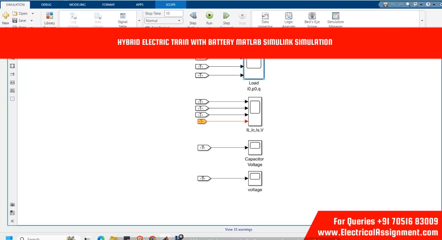This screenshot has height=240, width=442.
Task: Switch to the DEBUG tab
Action: click(x=46, y=5)
